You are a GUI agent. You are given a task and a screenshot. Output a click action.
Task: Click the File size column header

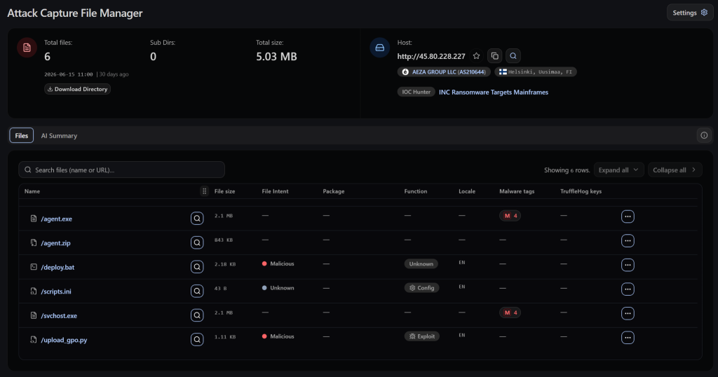(x=224, y=191)
